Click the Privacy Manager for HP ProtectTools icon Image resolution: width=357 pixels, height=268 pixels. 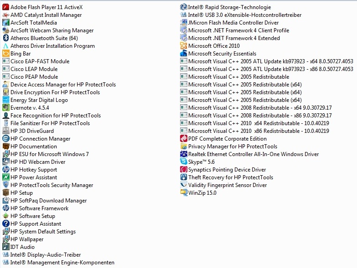(x=183, y=146)
